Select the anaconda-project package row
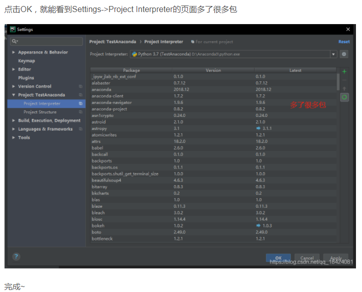 pyautogui.click(x=213, y=109)
